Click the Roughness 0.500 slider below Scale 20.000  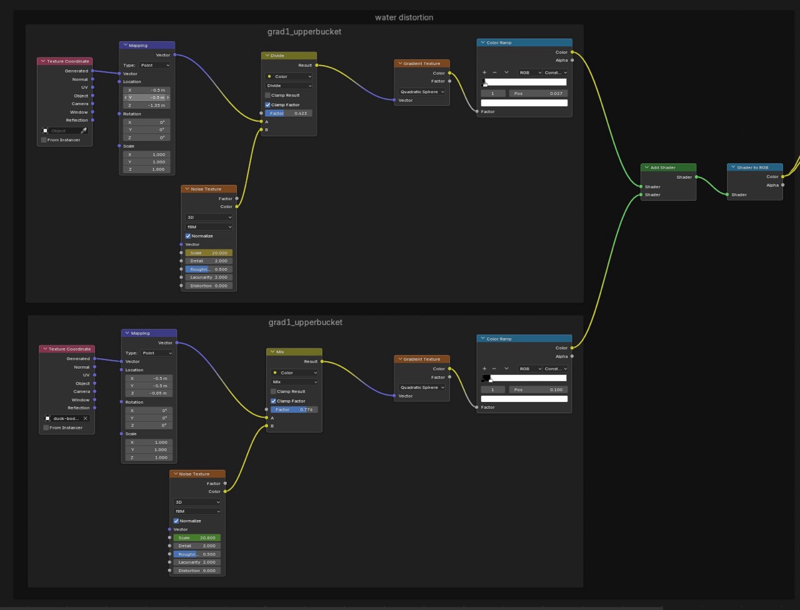click(209, 269)
